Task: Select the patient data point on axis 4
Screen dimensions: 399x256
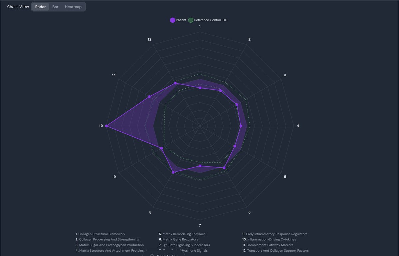Action: pyautogui.click(x=241, y=126)
